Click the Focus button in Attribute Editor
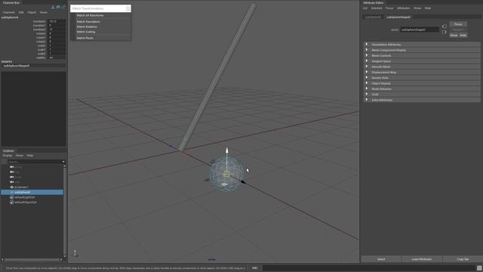Screen dimensions: 483x272 pyautogui.click(x=458, y=24)
